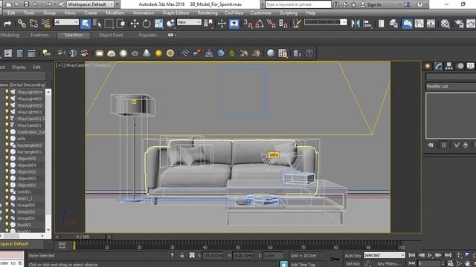Image resolution: width=476 pixels, height=267 pixels.
Task: Expand the Group003 tree item
Action: coord(1,205)
